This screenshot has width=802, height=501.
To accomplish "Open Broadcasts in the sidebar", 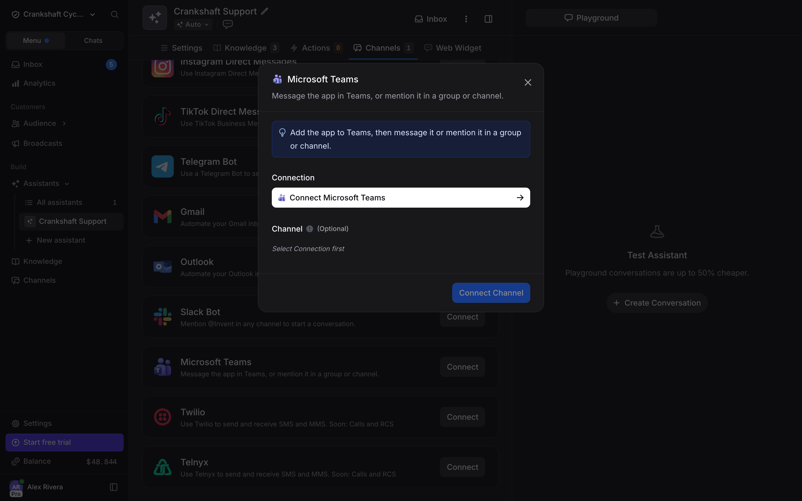I will pos(64,143).
